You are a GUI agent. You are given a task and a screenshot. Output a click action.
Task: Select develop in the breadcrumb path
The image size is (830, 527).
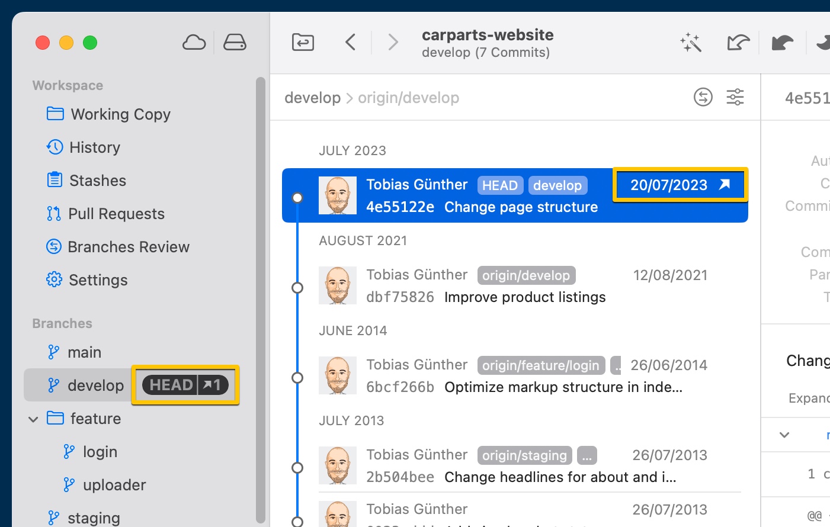(x=312, y=97)
